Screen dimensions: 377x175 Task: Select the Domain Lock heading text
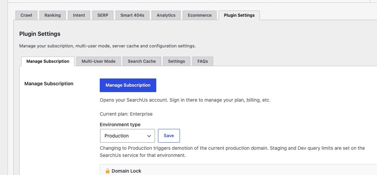click(x=126, y=171)
